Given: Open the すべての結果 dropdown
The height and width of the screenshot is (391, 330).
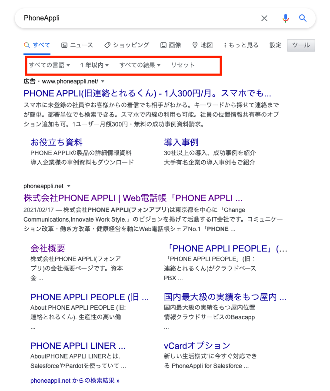Looking at the screenshot, I should pos(140,65).
